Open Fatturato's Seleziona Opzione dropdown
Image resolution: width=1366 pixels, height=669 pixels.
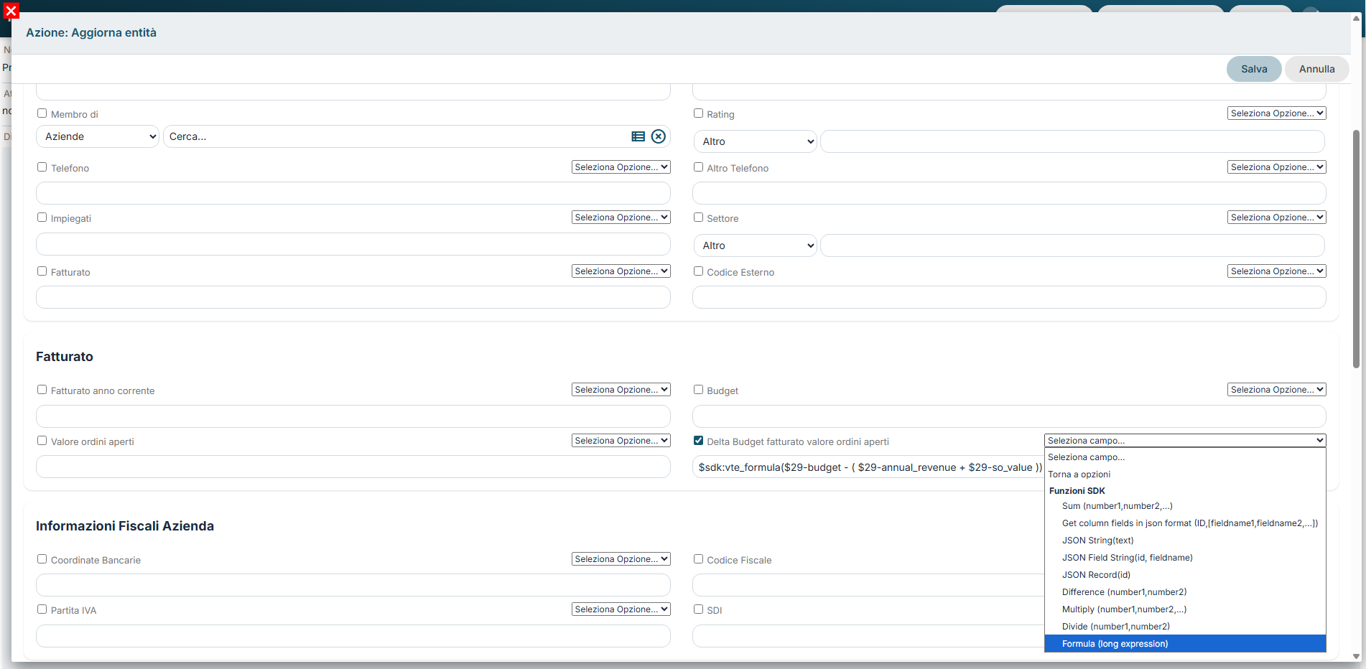point(621,271)
